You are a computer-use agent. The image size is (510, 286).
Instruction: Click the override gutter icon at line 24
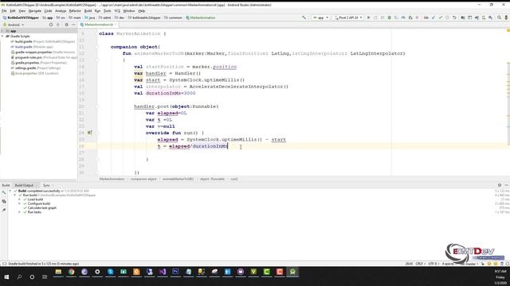tap(90, 133)
